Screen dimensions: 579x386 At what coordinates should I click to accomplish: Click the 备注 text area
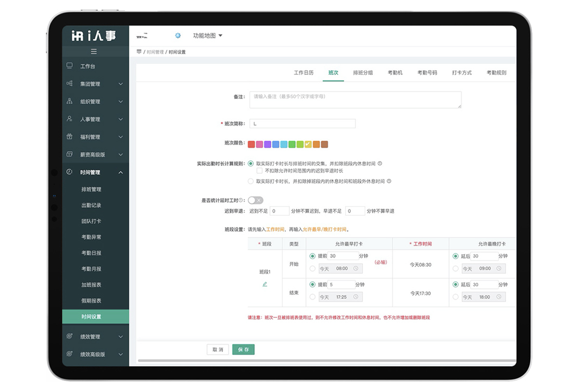click(x=355, y=100)
